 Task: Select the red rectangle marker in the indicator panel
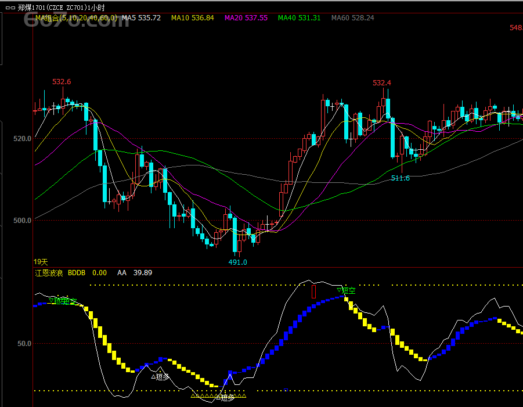pos(313,291)
